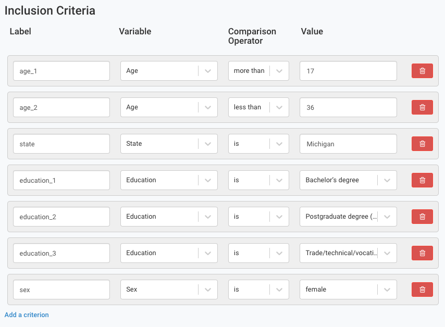Expand the Sex variable dropdown
Screen dimensions: 445x327
(168, 290)
